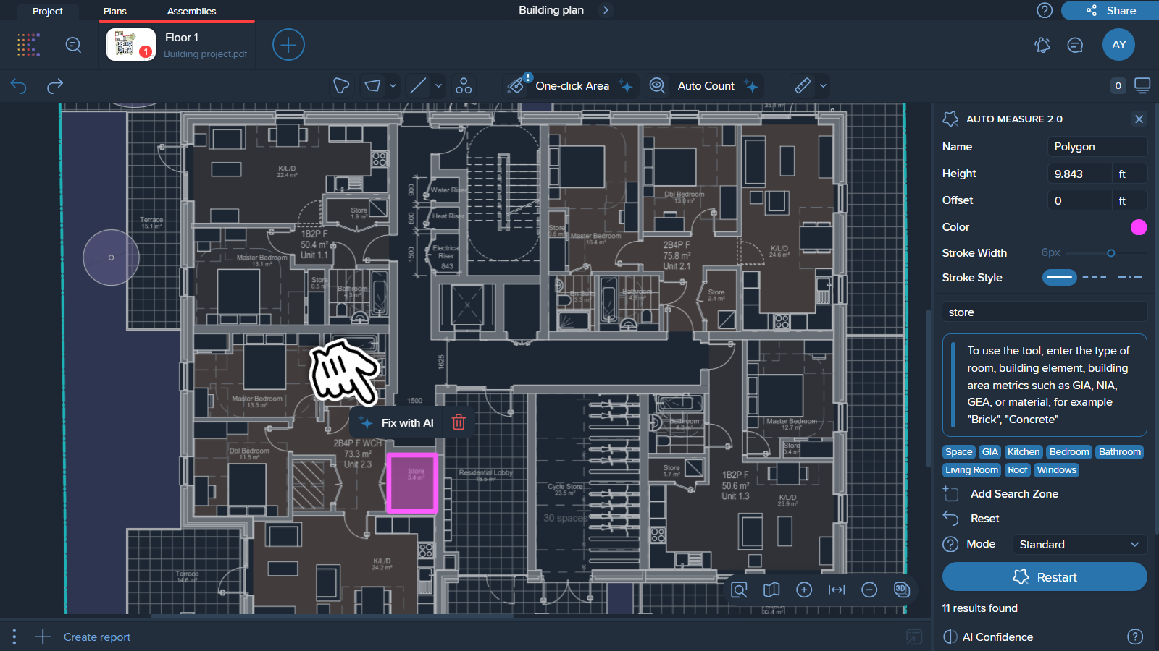Click zoom to area icon
The height and width of the screenshot is (651, 1159).
click(x=739, y=590)
